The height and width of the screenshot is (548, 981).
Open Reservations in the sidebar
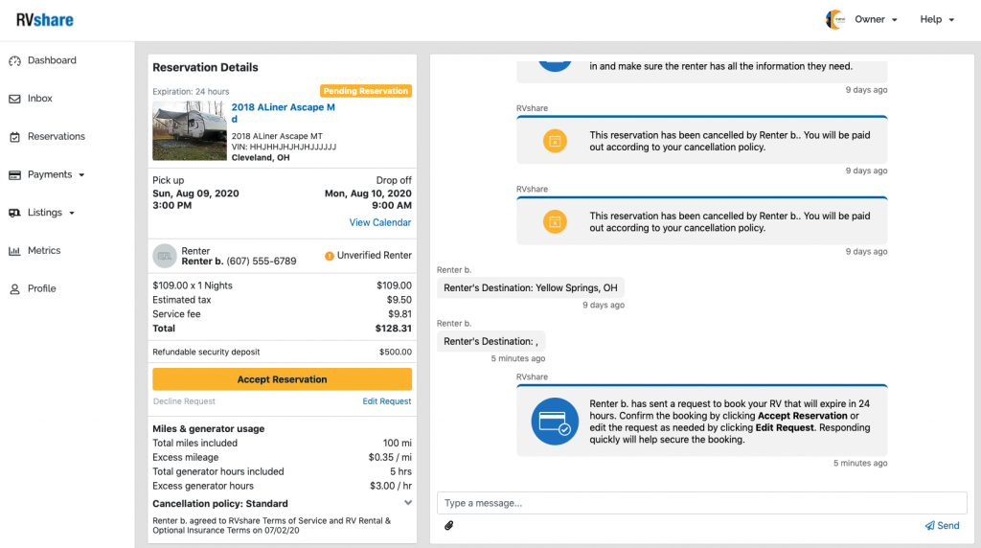tap(57, 137)
